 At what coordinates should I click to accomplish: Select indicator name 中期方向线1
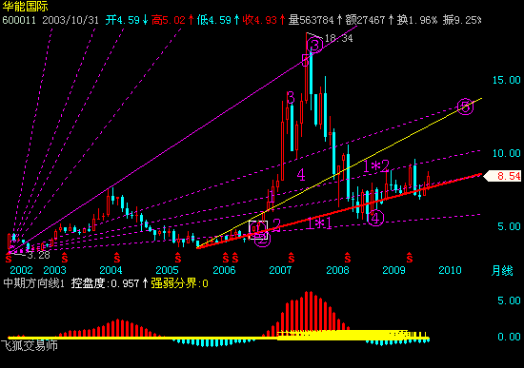point(33,283)
